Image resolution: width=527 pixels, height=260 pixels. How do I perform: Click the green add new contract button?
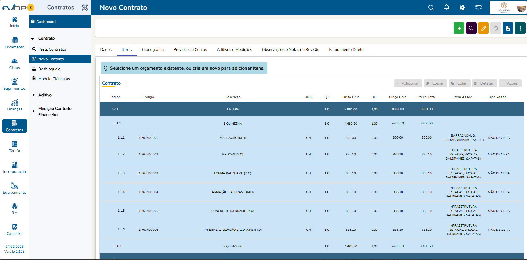pyautogui.click(x=459, y=28)
